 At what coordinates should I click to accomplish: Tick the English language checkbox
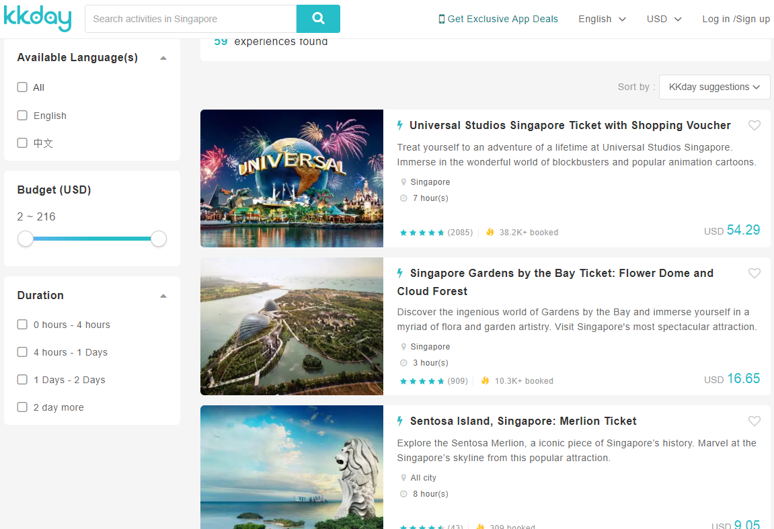click(x=22, y=116)
